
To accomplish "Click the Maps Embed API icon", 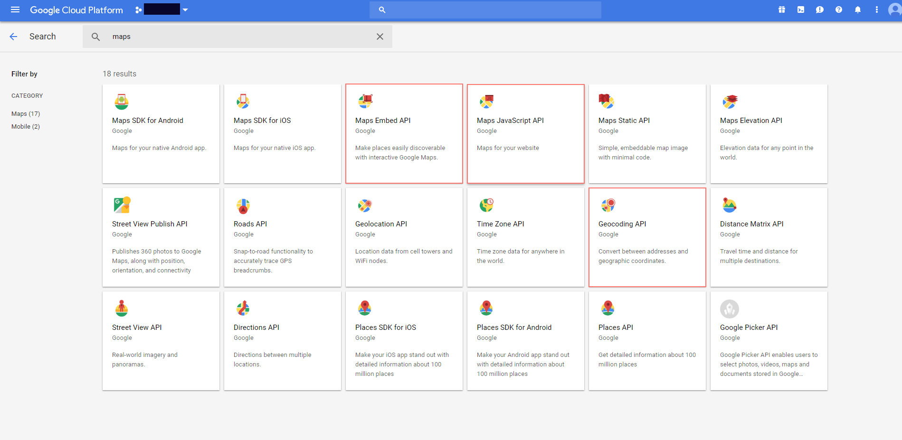I will point(365,102).
